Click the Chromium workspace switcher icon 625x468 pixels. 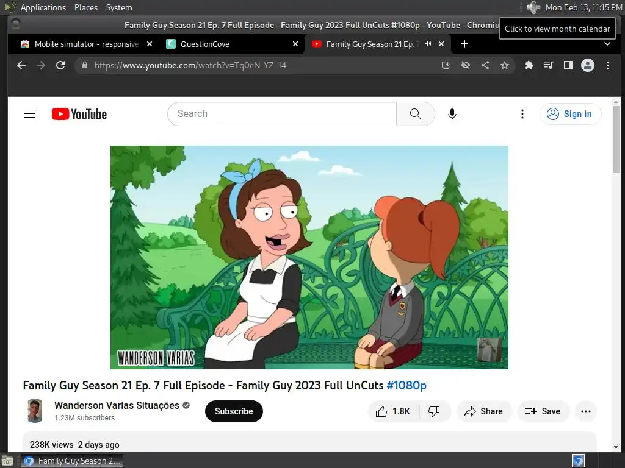pyautogui.click(x=578, y=461)
